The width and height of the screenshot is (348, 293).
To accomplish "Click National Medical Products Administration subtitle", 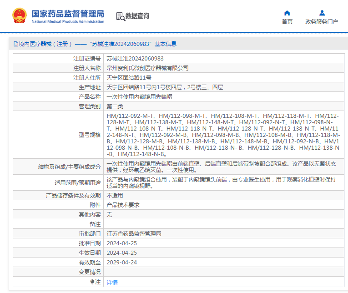I will [68, 21].
